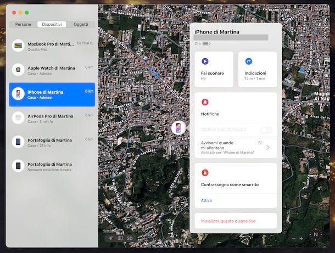Play sound with Fai suonare icon
Image resolution: width=335 pixels, height=253 pixels.
(205, 61)
